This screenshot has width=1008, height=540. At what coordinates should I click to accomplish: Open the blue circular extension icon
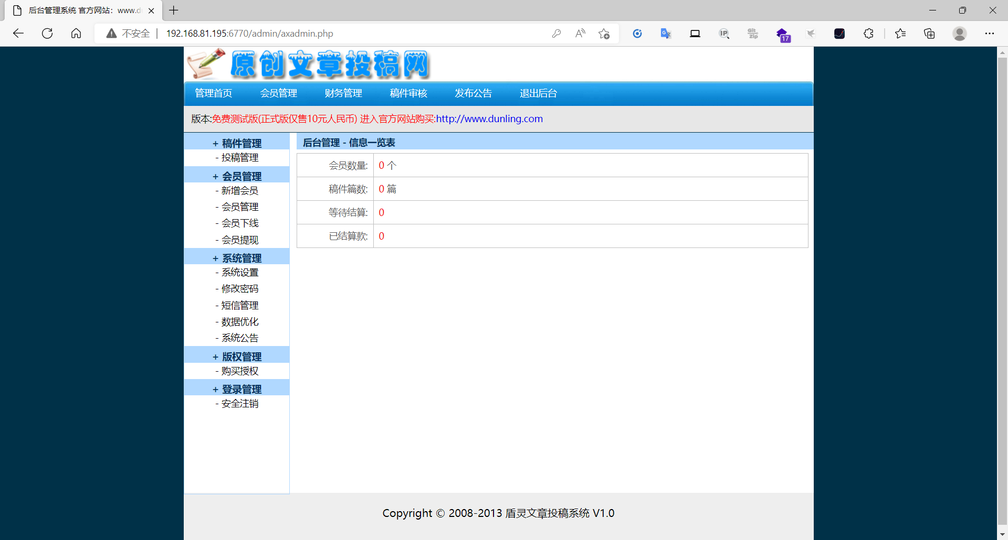click(637, 34)
